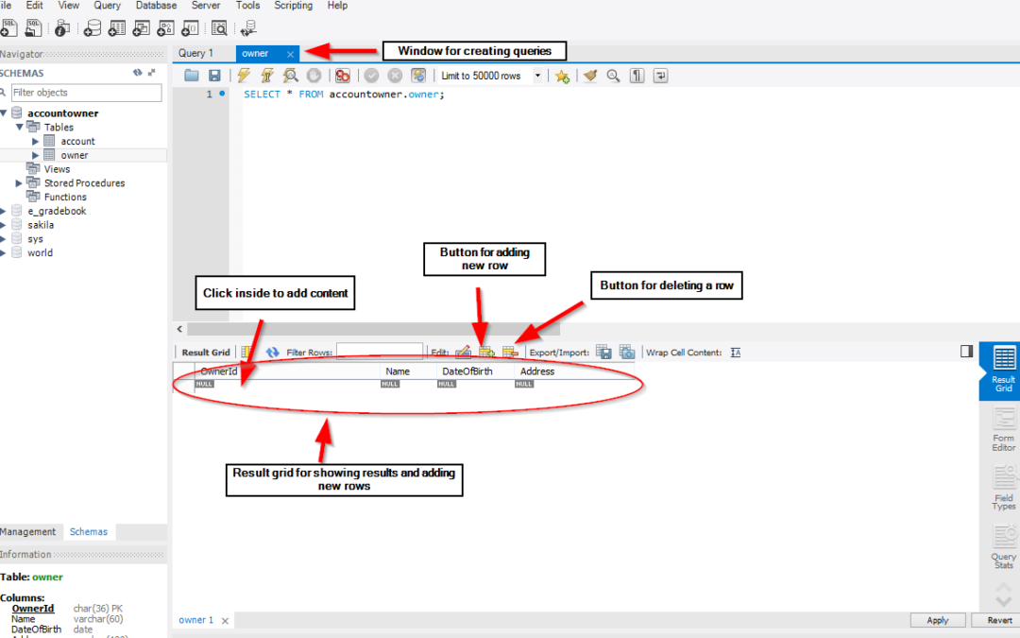The image size is (1020, 638).
Task: Click the Revert button
Action: (999, 620)
